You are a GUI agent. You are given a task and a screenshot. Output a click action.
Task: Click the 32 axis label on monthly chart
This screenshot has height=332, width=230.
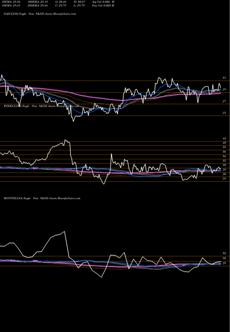[224, 253]
